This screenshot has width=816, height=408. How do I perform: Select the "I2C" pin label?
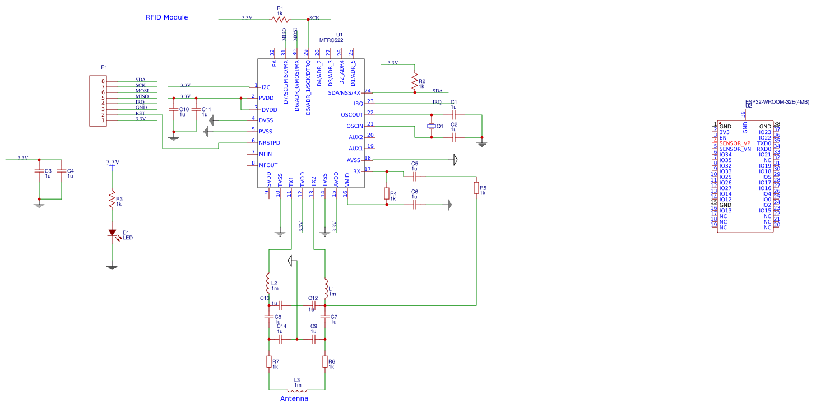click(x=266, y=87)
